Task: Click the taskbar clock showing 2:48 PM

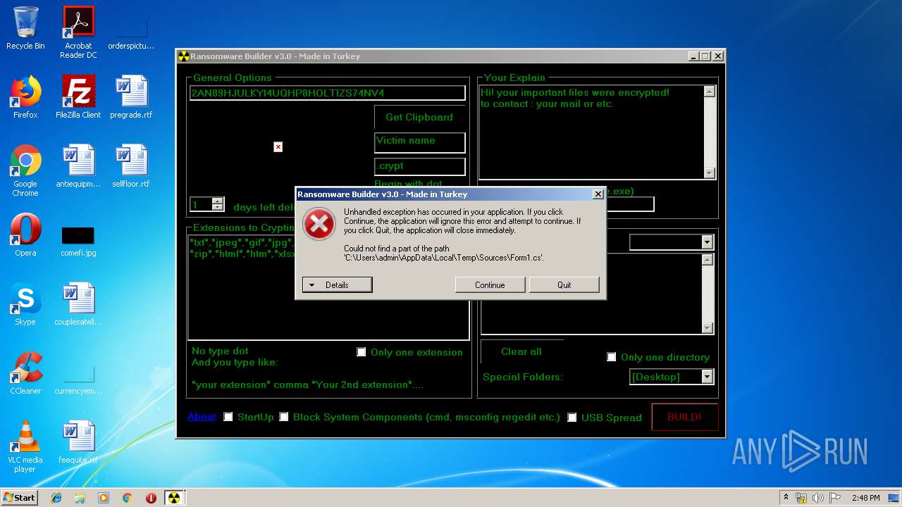Action: [865, 498]
